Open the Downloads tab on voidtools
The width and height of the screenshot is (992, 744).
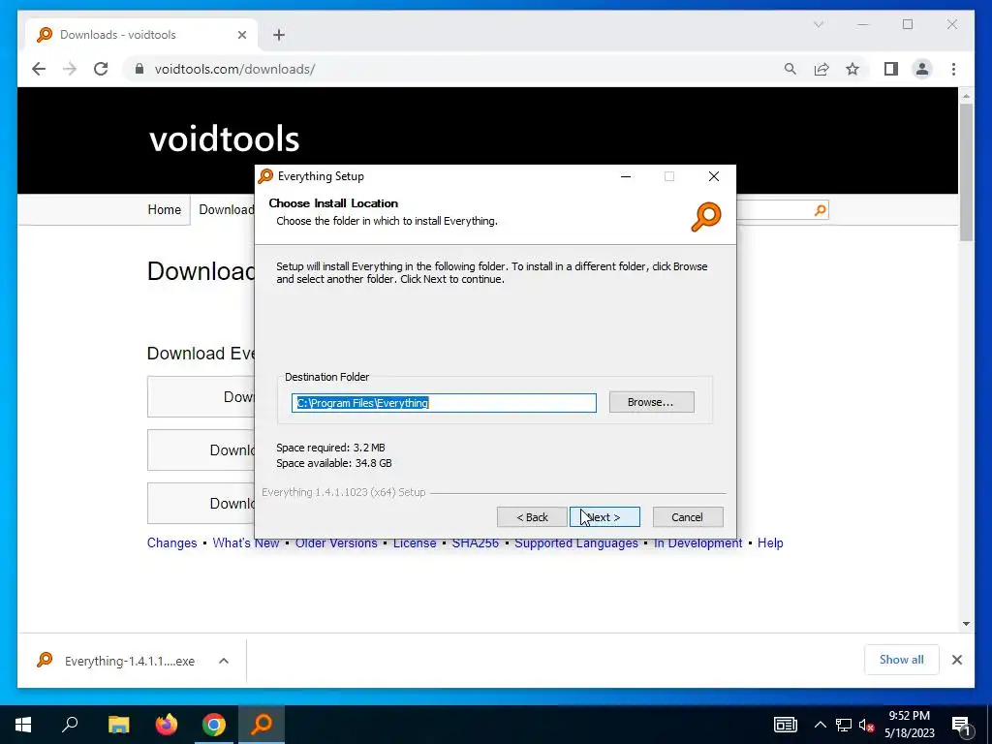tap(227, 209)
